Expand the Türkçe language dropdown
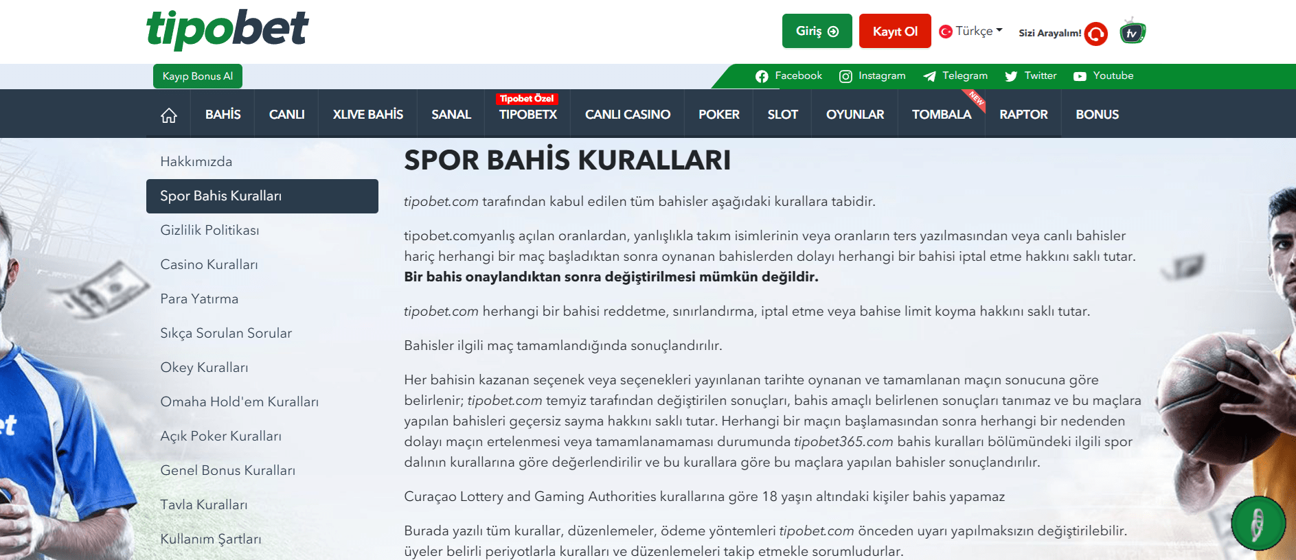Screen dimensions: 1296x560 tap(971, 32)
